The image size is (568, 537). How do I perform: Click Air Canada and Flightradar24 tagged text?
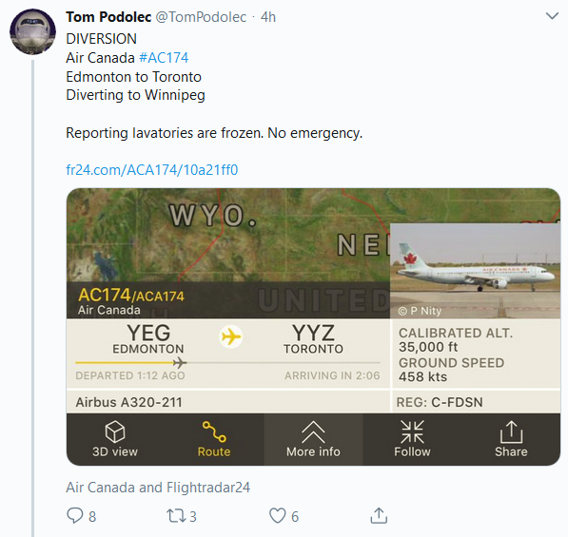coord(158,488)
